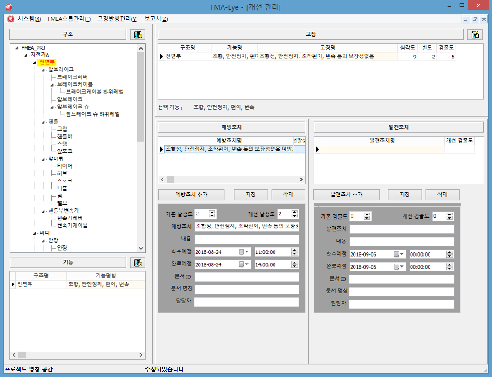Collapse the 앞브레이크 parent node
The width and height of the screenshot is (492, 377).
point(44,69)
